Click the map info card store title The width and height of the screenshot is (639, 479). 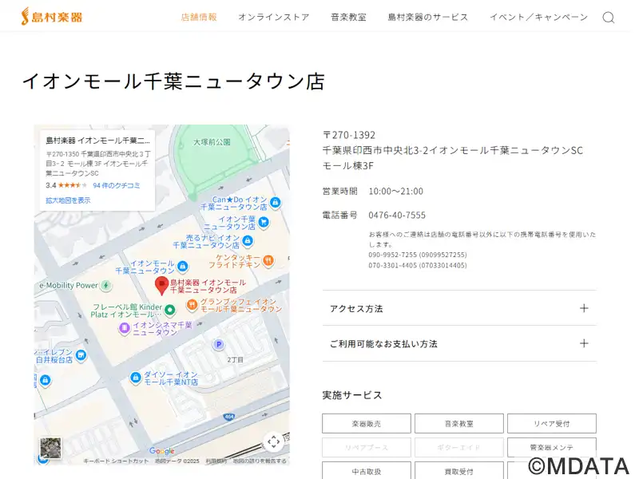click(x=97, y=141)
